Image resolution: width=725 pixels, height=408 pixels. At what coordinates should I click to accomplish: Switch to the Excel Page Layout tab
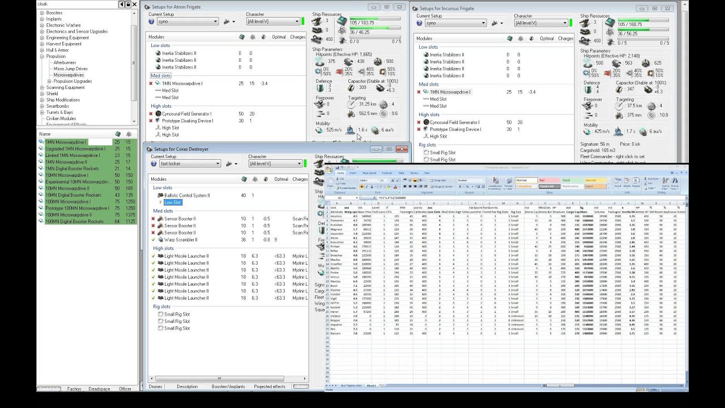[x=369, y=173]
